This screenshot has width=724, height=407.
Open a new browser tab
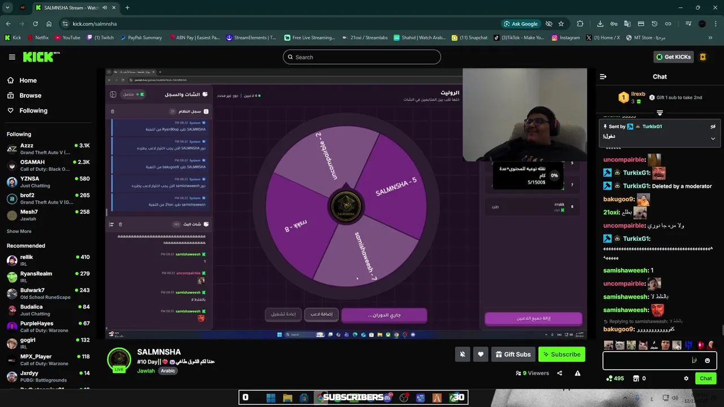127,8
